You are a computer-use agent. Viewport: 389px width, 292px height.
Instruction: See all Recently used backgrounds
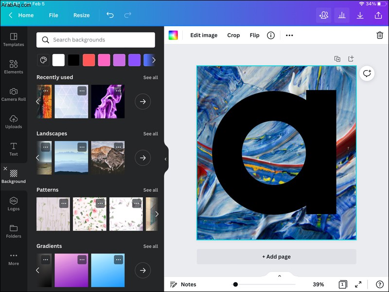pyautogui.click(x=151, y=77)
